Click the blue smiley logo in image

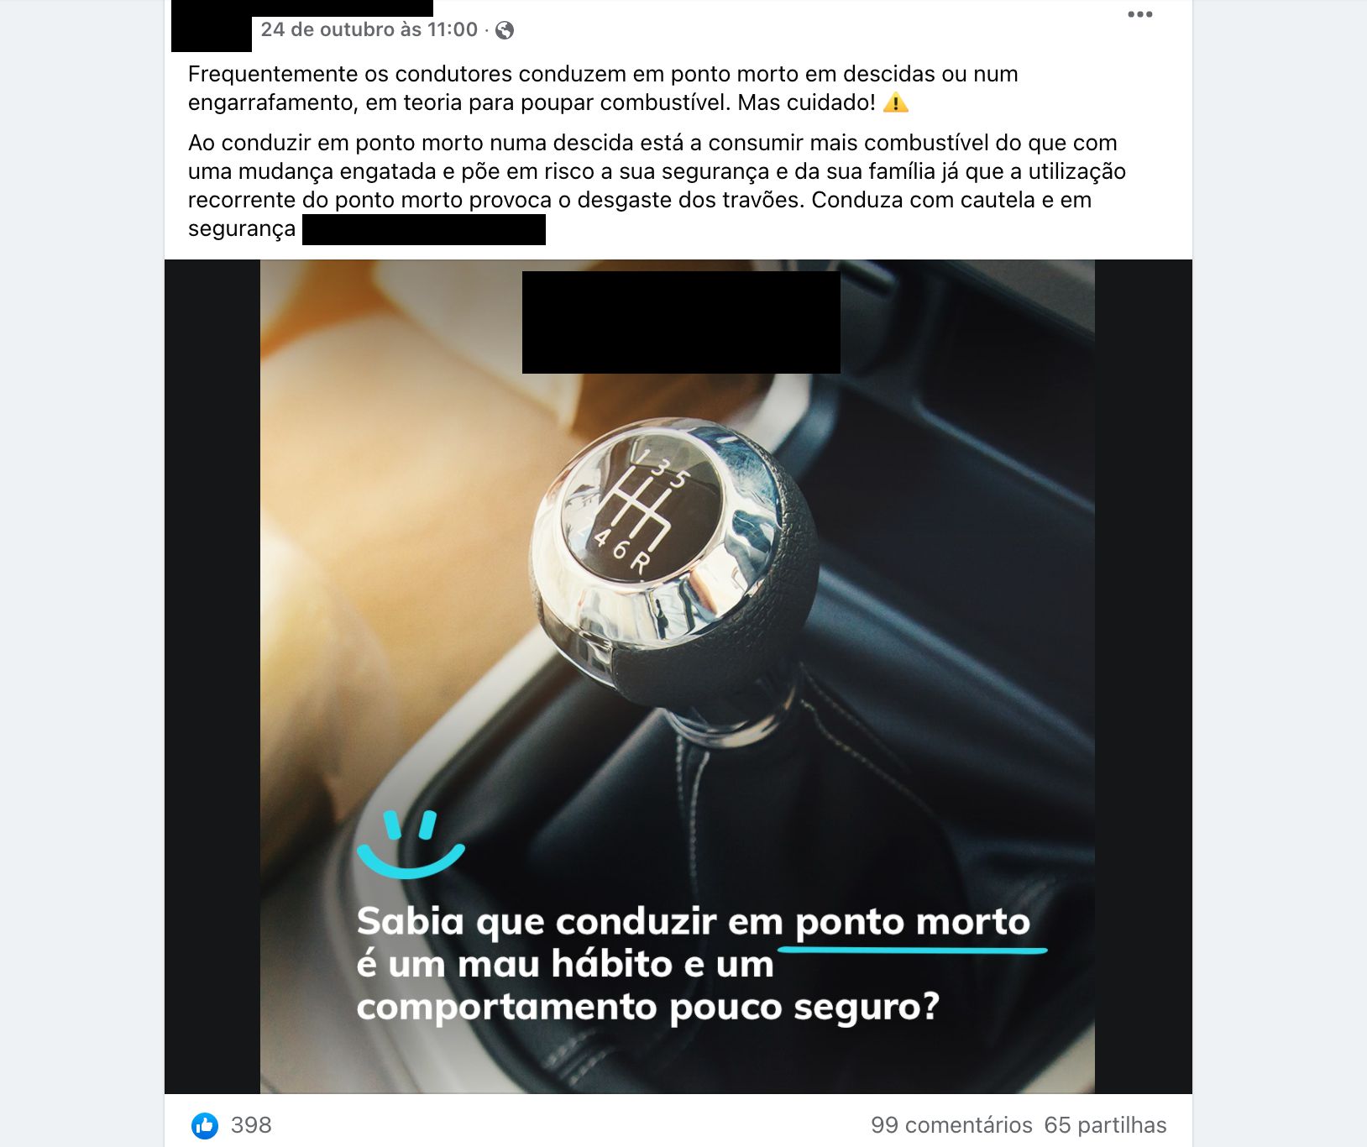click(x=411, y=844)
